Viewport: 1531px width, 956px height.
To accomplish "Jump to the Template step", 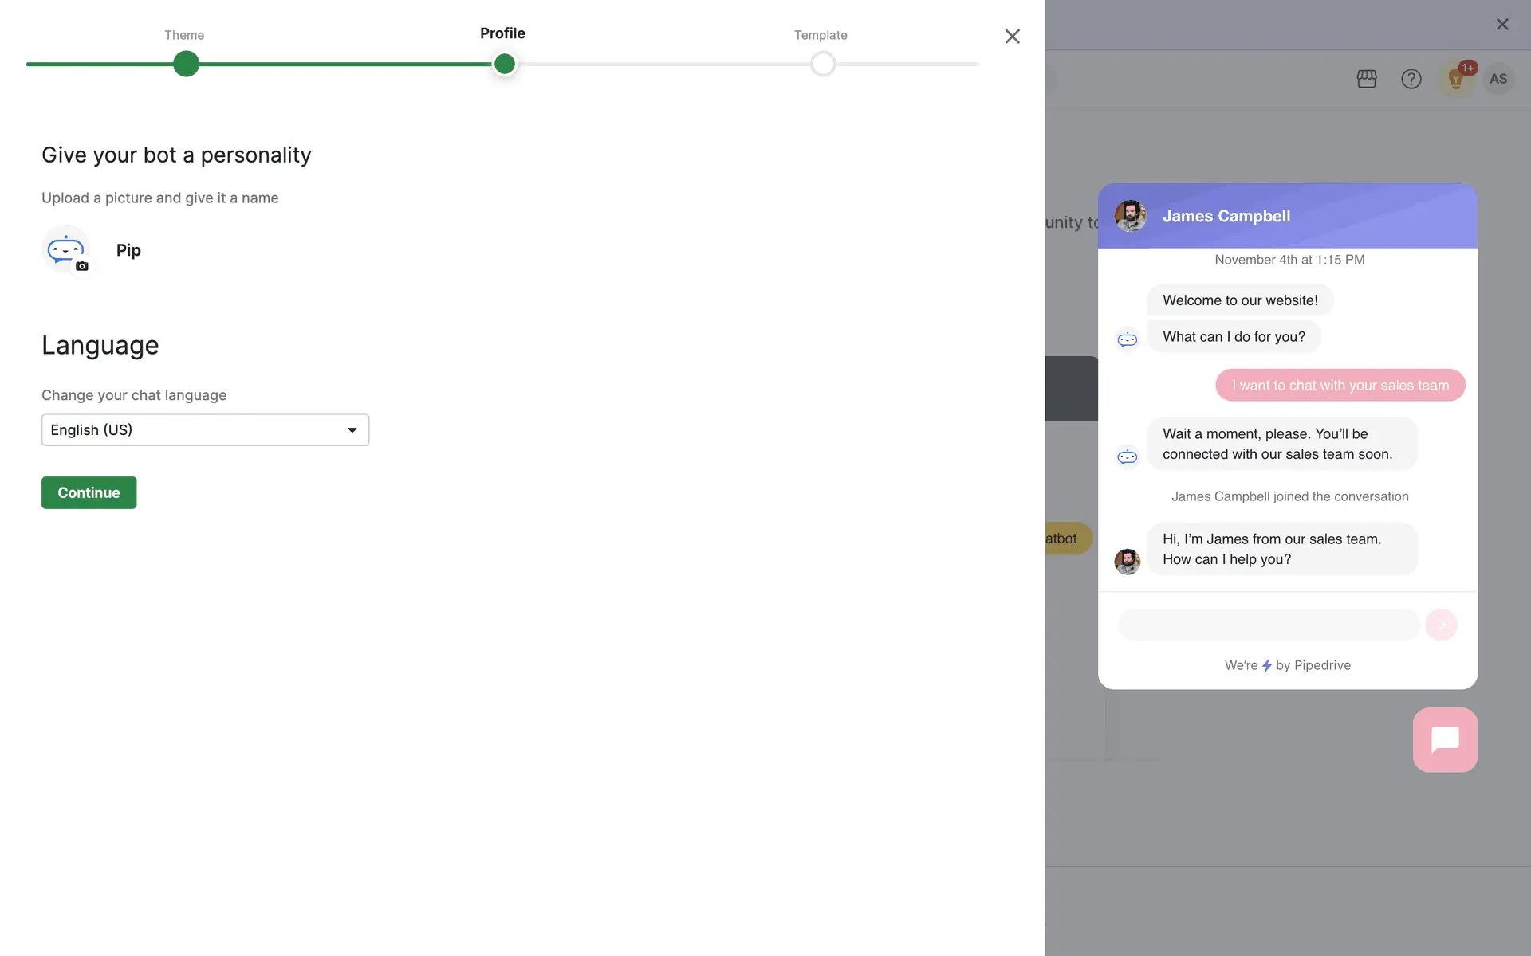I will [821, 35].
